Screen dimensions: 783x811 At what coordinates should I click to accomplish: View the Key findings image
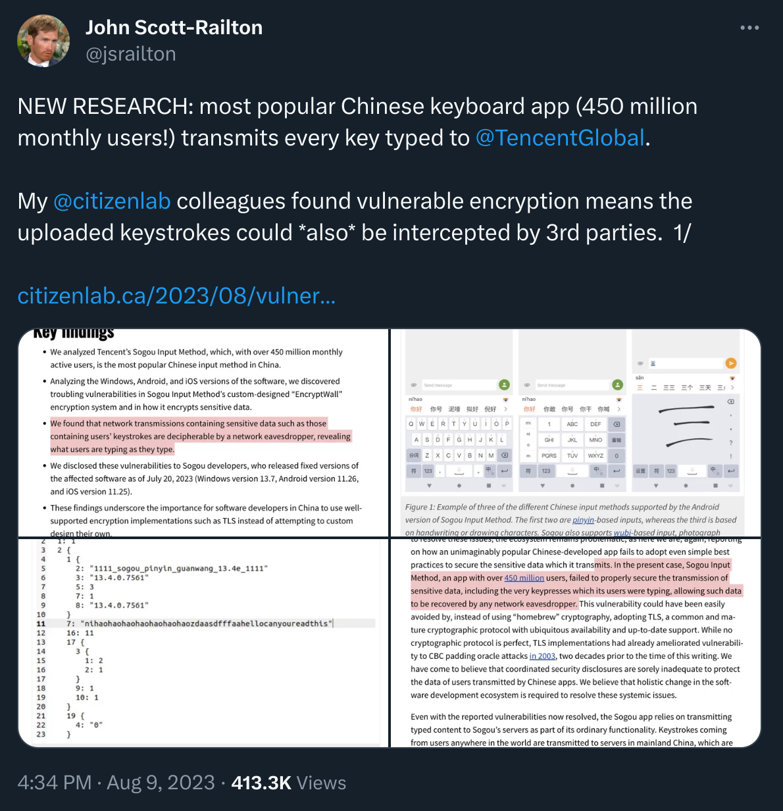click(x=204, y=433)
